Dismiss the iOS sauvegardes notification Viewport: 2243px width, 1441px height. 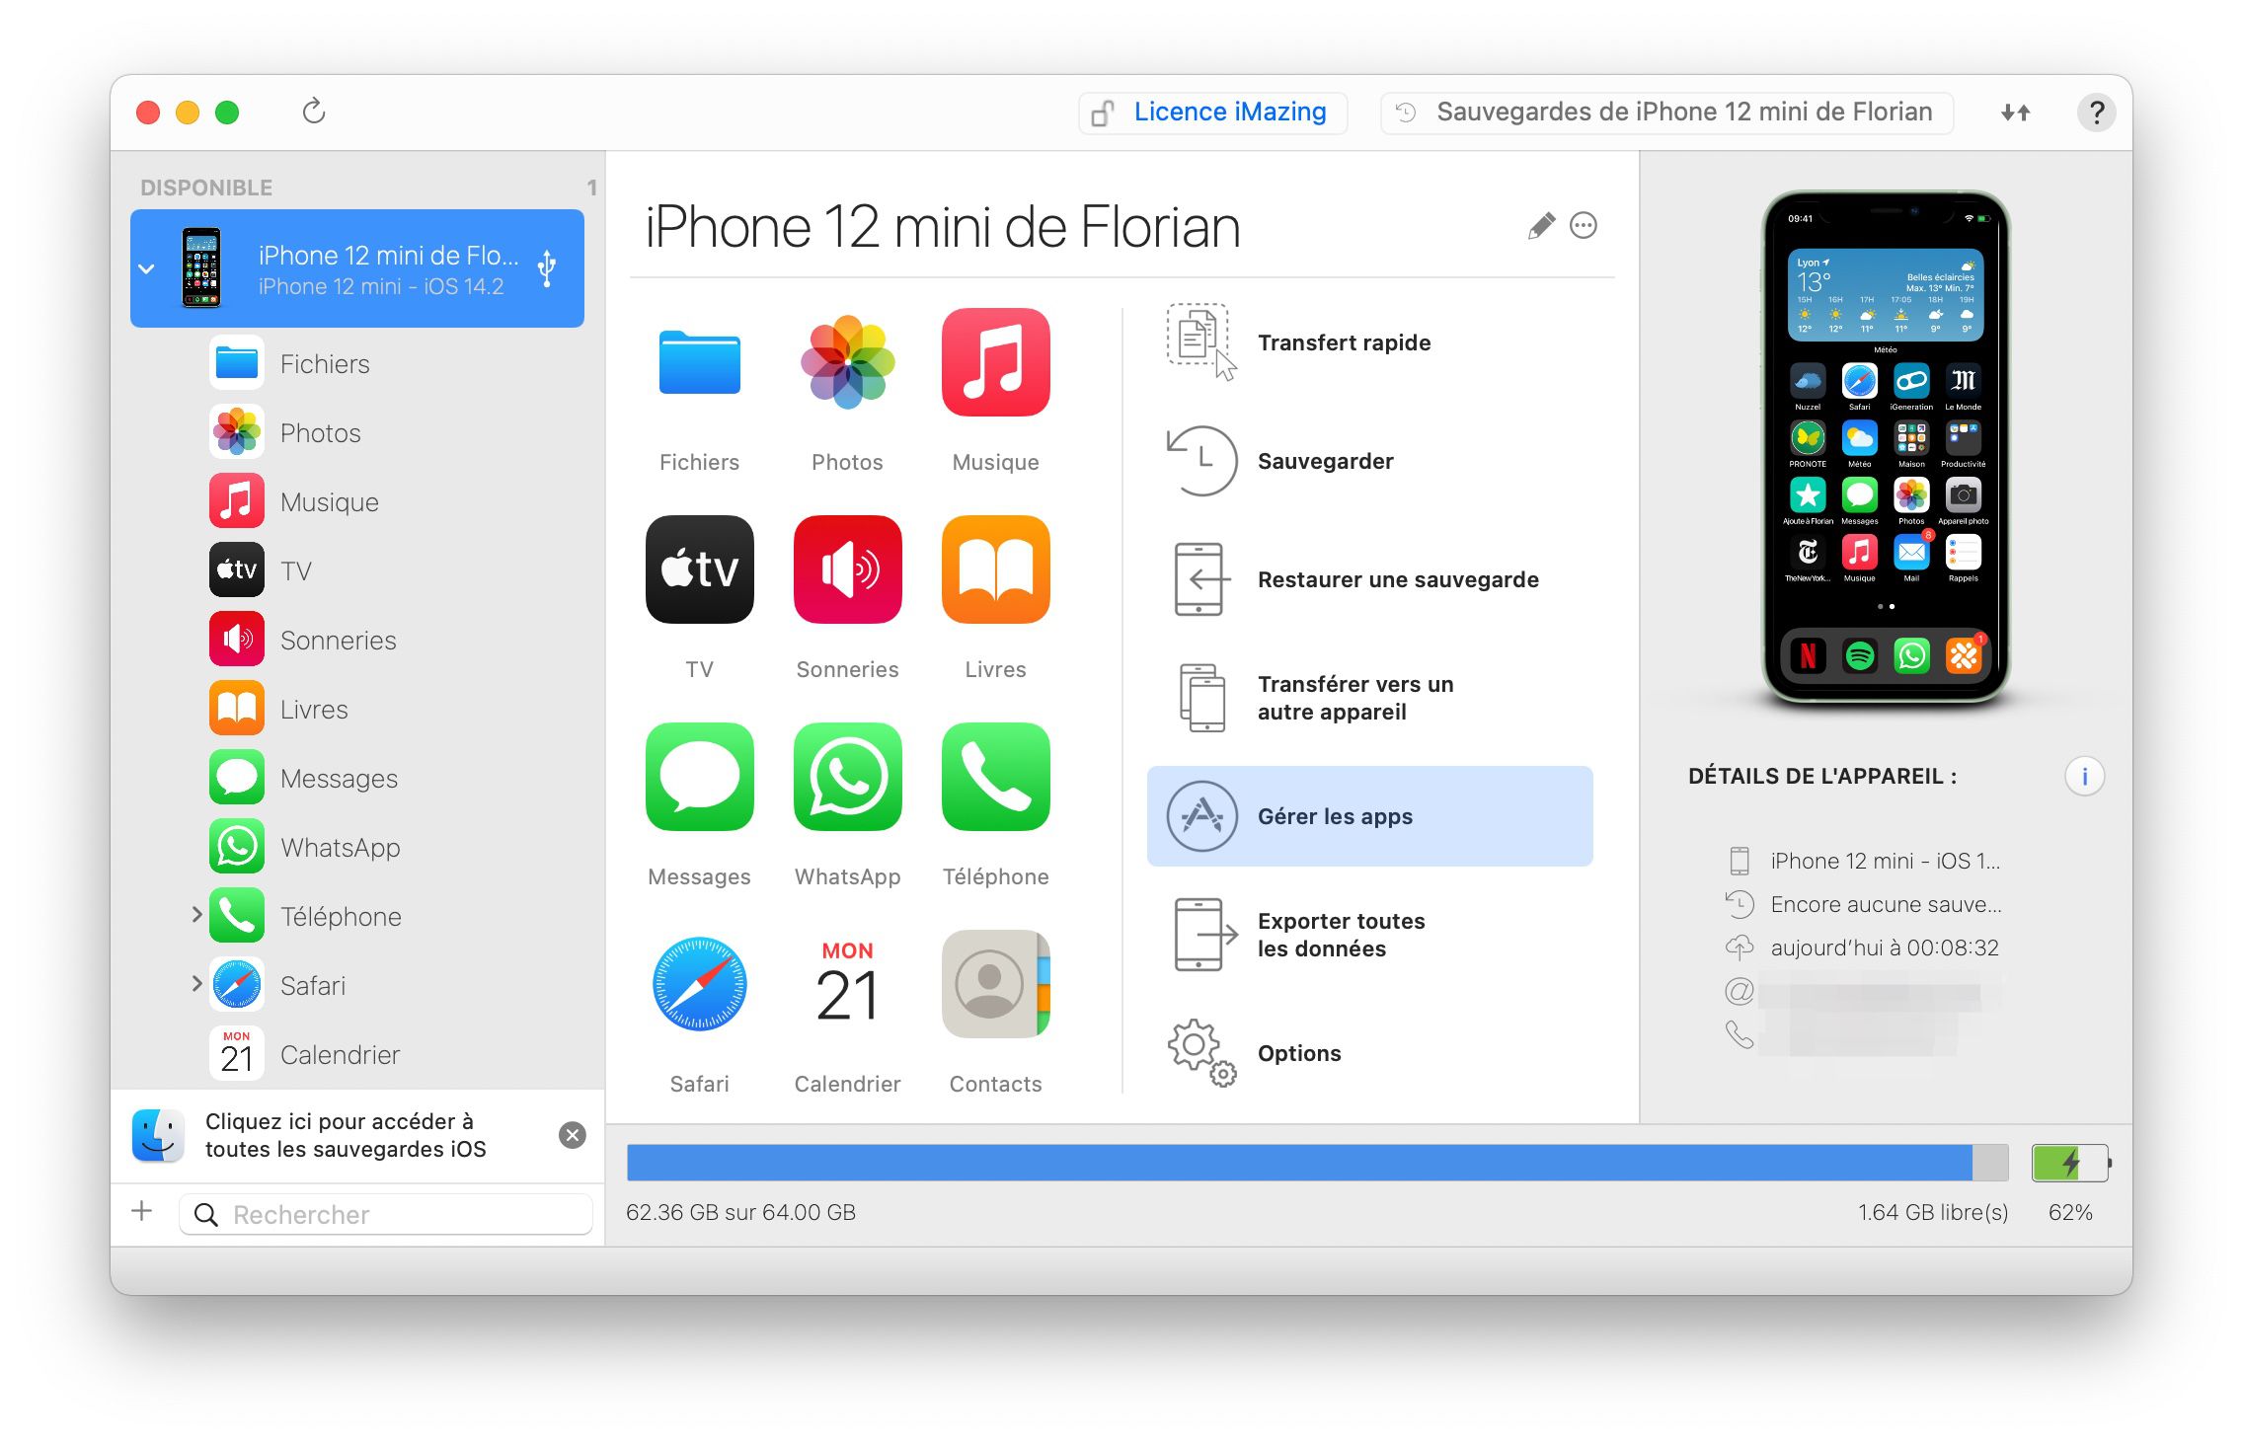click(x=573, y=1137)
